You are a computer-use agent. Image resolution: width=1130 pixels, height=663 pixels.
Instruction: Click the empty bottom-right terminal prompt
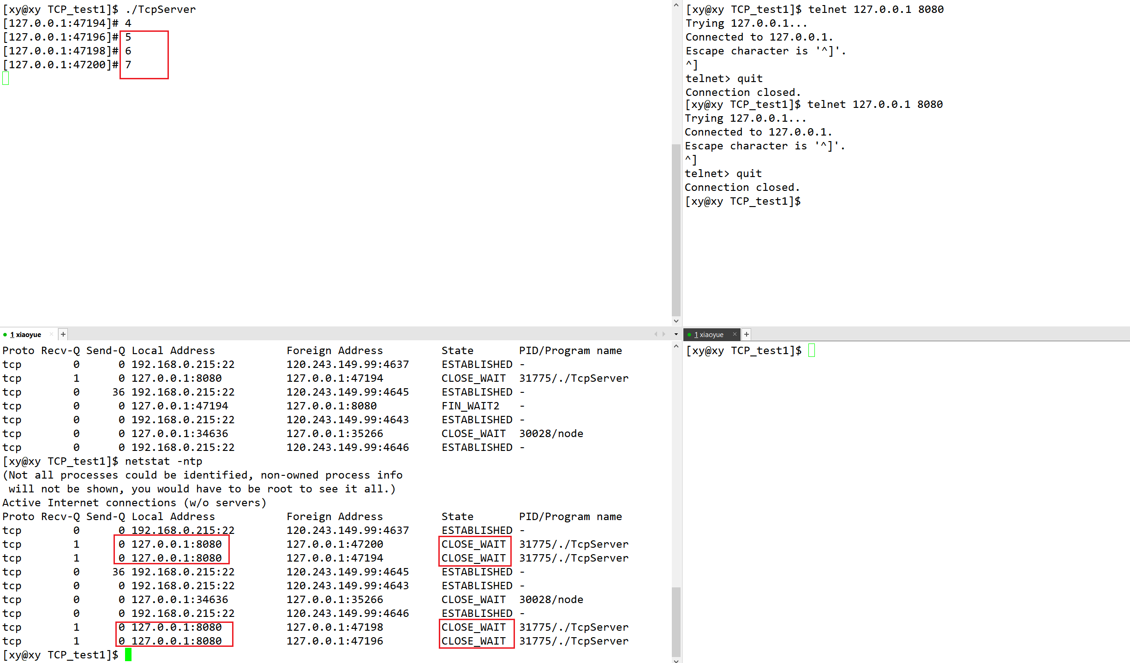pyautogui.click(x=812, y=351)
